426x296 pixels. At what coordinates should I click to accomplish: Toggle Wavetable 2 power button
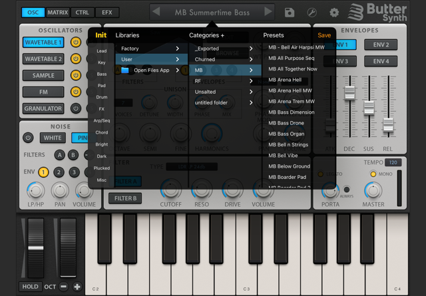76,59
